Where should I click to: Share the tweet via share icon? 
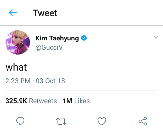point(143,121)
